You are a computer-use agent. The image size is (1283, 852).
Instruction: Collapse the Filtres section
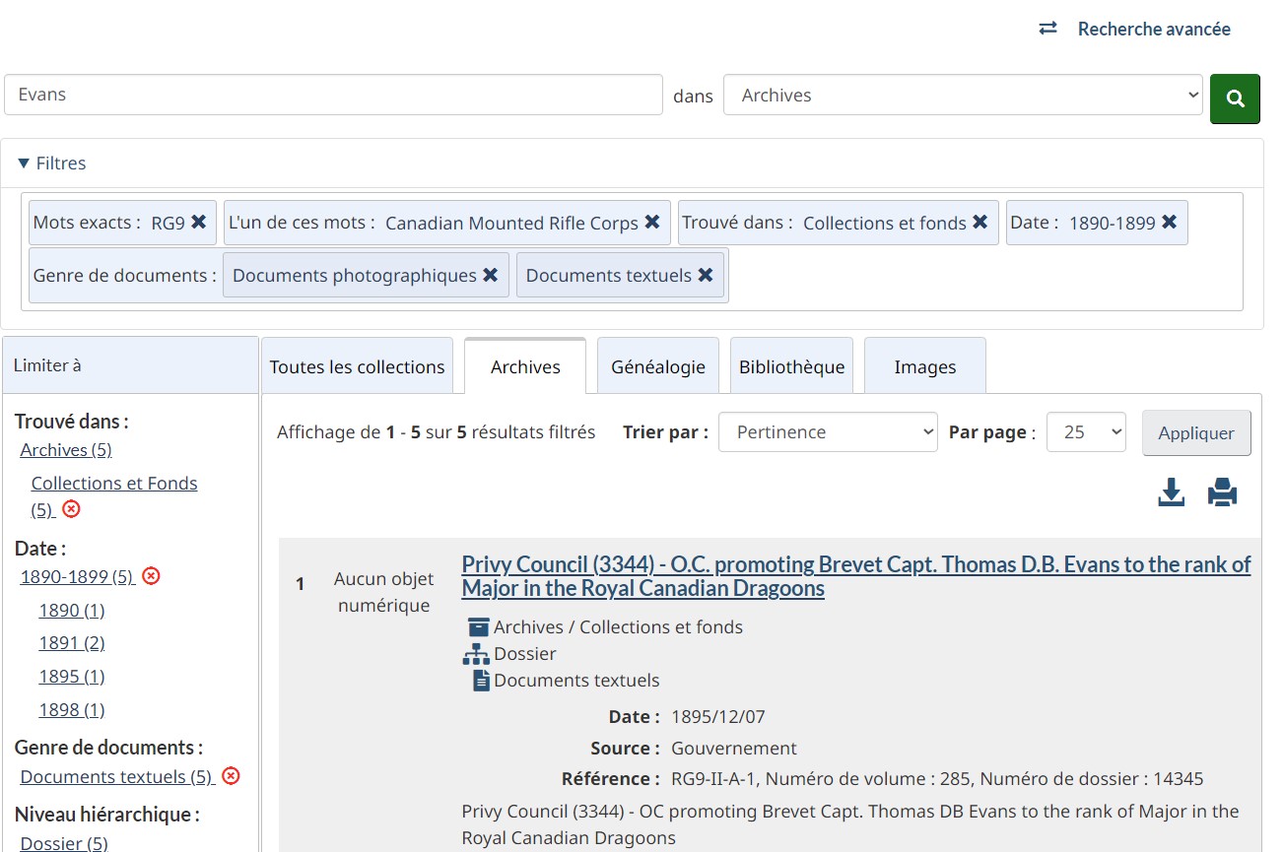click(52, 164)
